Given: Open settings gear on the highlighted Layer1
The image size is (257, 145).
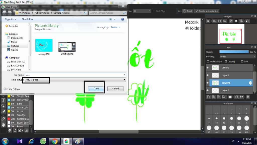Looking at the screenshot, I should pos(250,83).
